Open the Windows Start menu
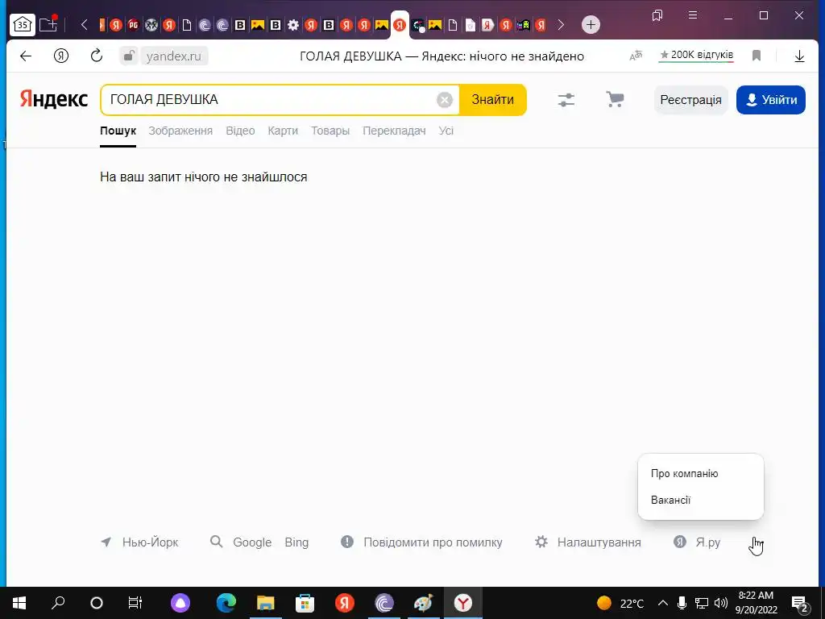The height and width of the screenshot is (619, 825). [x=19, y=603]
